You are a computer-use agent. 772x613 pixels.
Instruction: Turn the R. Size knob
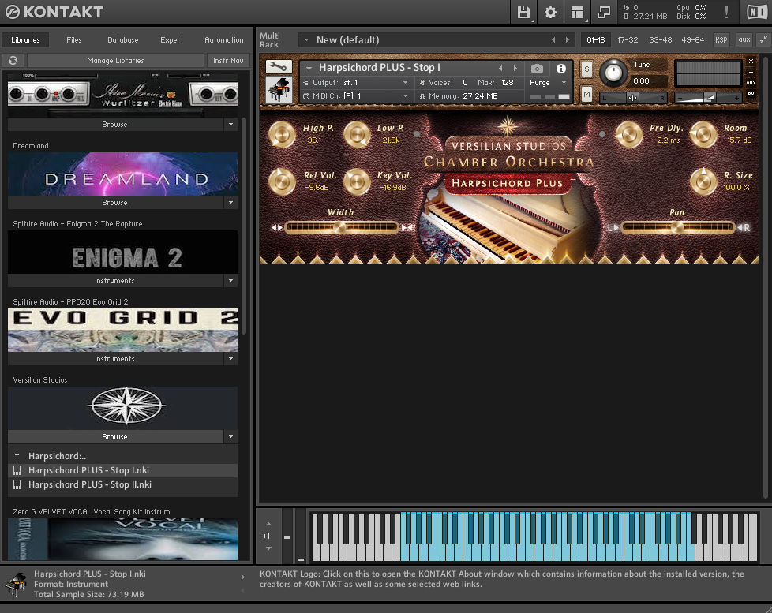tap(703, 181)
